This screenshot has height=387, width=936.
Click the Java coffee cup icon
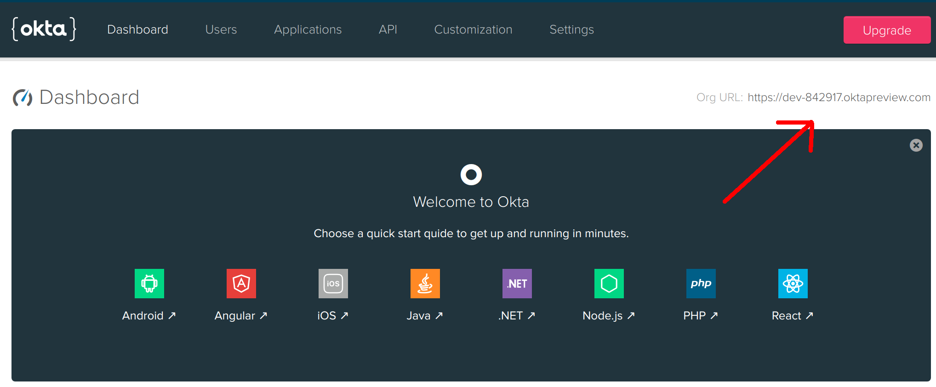tap(425, 284)
